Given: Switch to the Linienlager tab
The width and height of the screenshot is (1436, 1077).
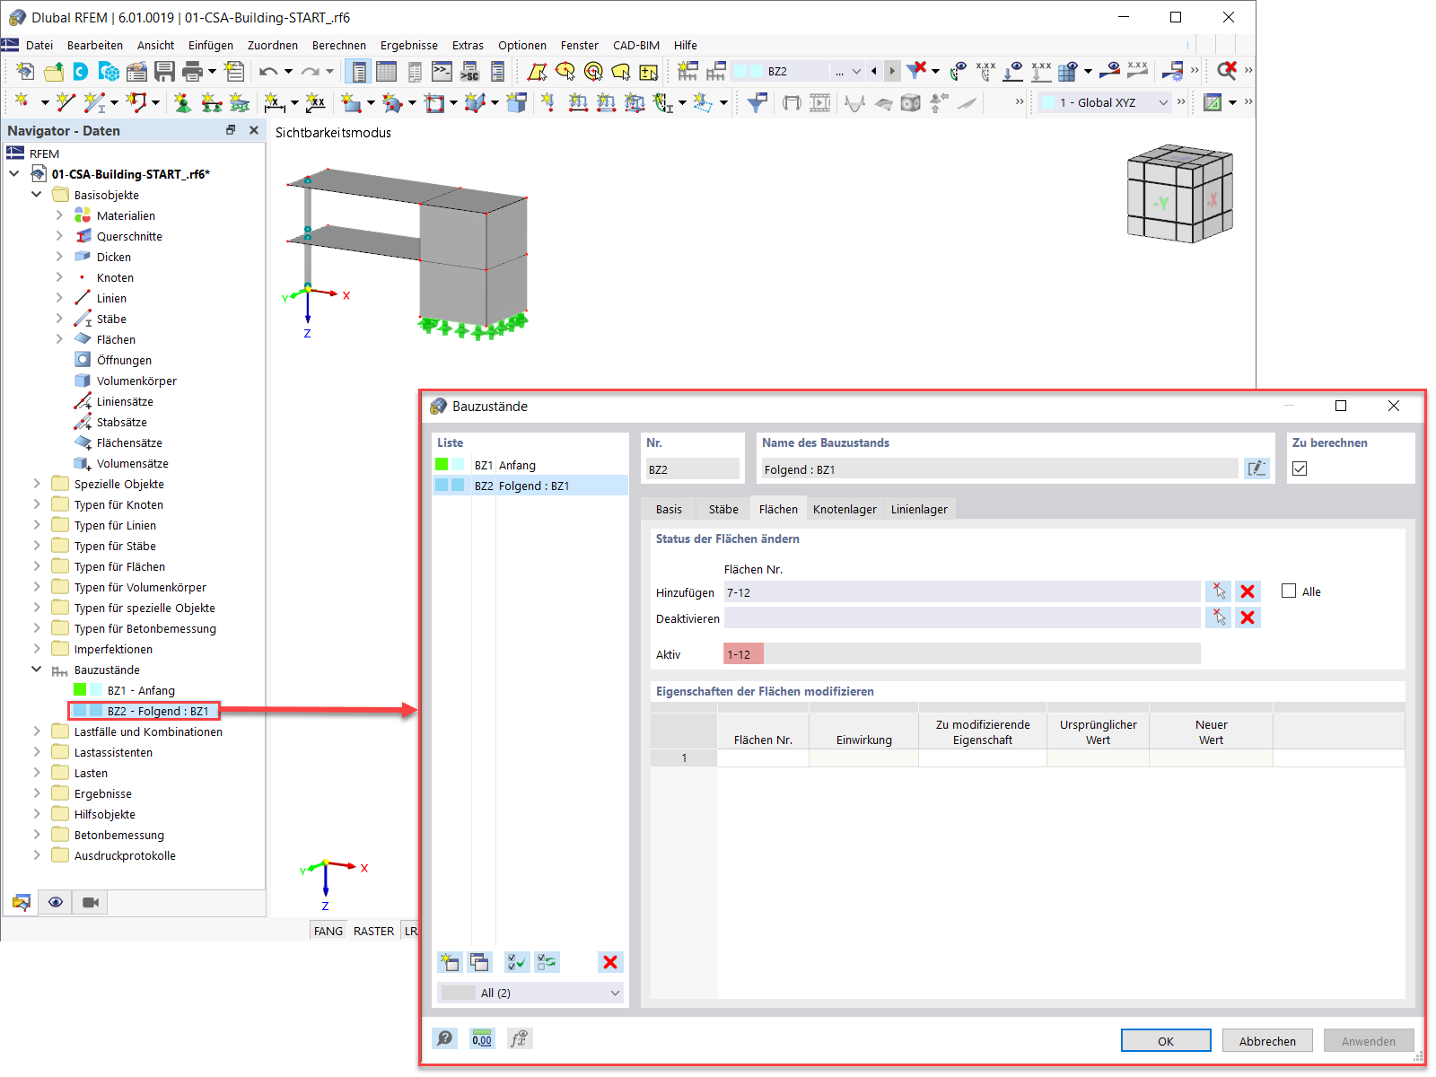Looking at the screenshot, I should [x=919, y=509].
